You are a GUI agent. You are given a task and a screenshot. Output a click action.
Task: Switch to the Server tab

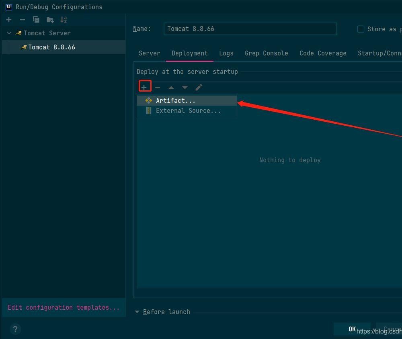click(149, 53)
